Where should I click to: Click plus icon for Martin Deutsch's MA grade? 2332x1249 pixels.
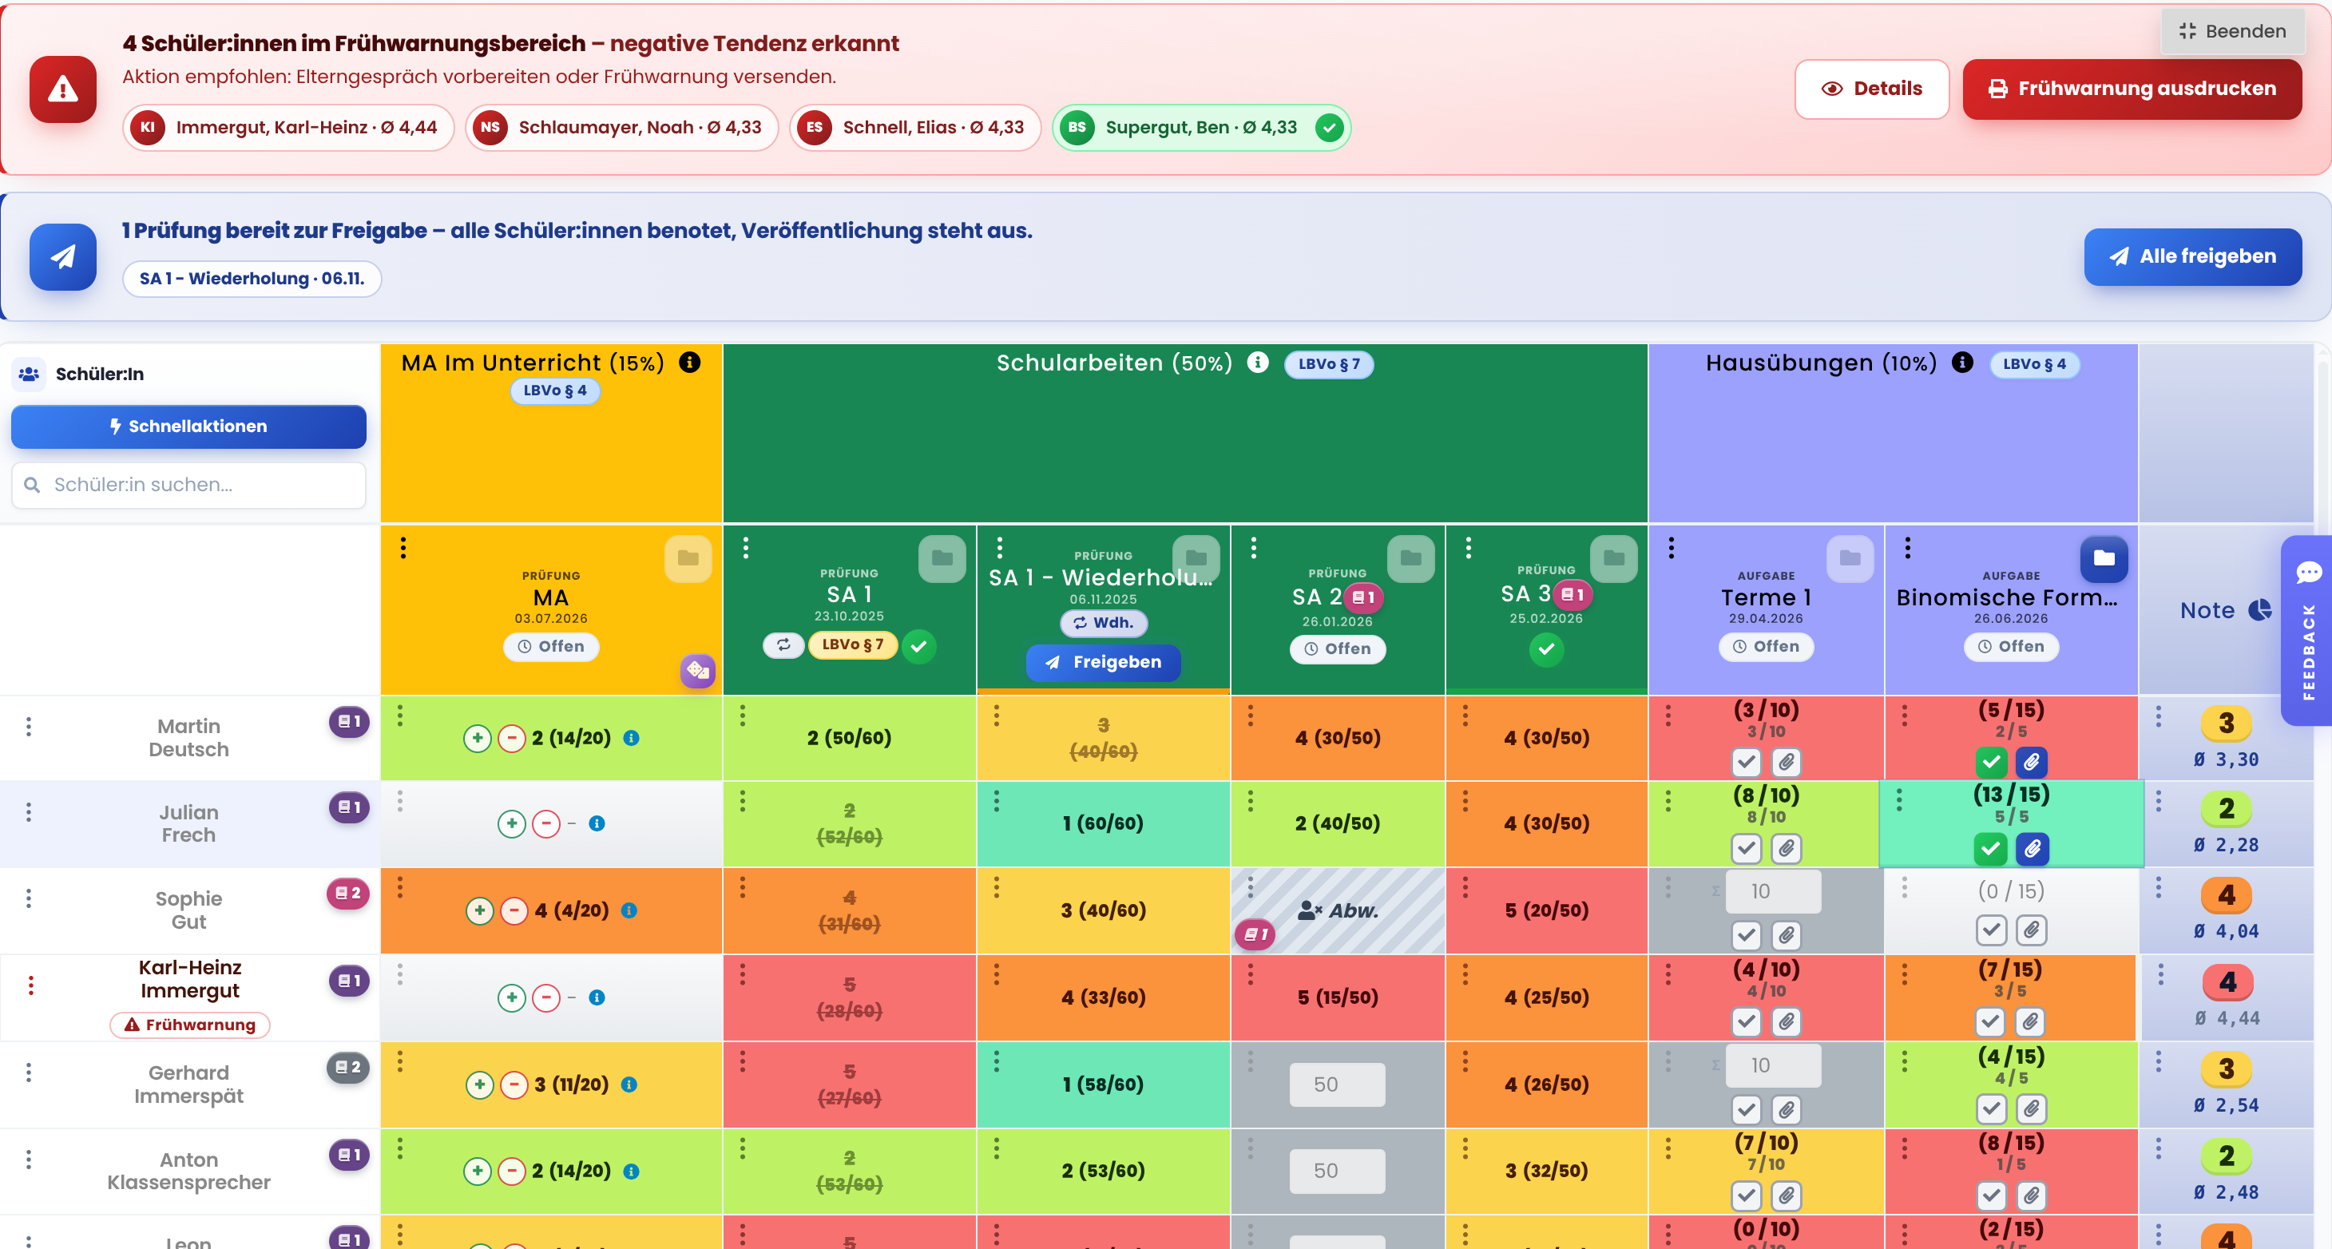coord(477,739)
